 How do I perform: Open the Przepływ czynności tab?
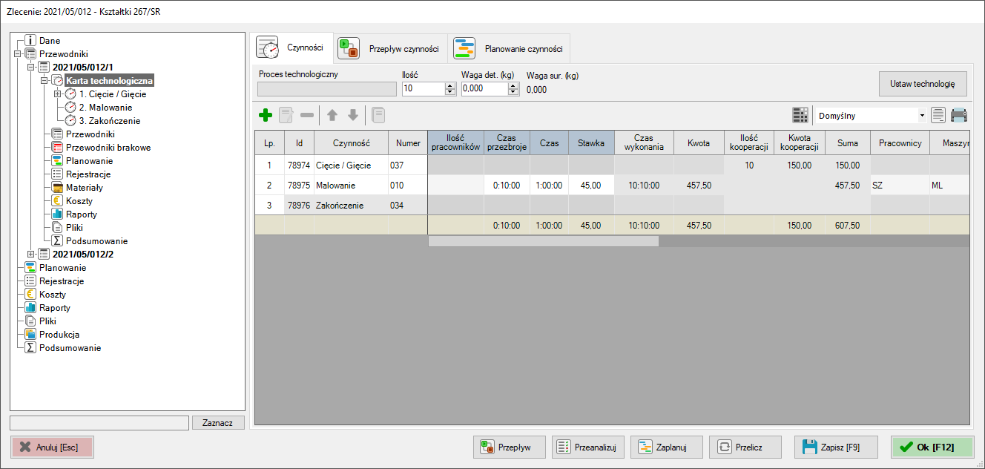389,49
